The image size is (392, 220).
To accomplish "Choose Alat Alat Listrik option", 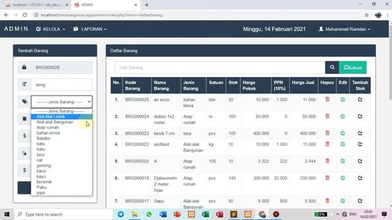I will (61, 117).
